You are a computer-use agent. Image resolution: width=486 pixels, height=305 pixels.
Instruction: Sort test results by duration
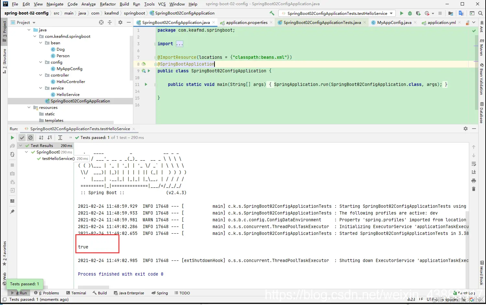(x=50, y=138)
